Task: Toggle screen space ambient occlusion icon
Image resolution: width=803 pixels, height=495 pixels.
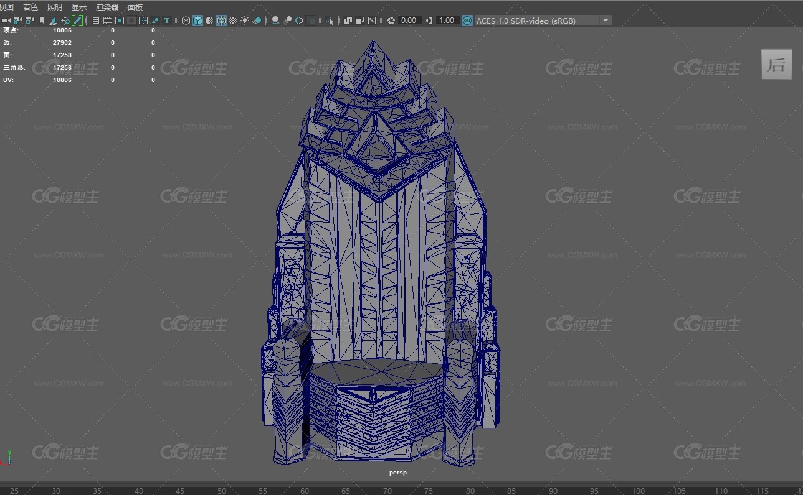Action: [275, 21]
